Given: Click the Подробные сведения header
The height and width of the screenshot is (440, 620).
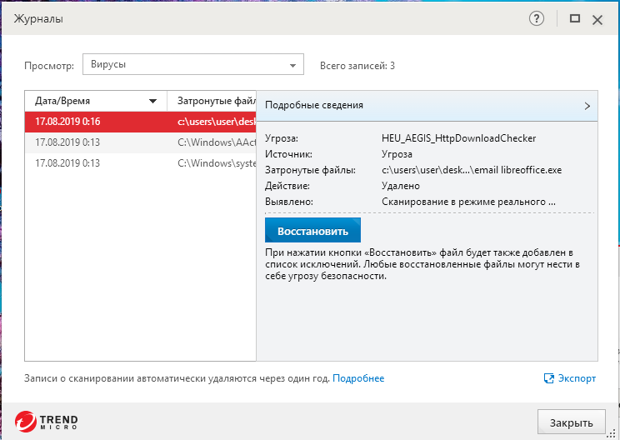Looking at the screenshot, I should coord(314,106).
